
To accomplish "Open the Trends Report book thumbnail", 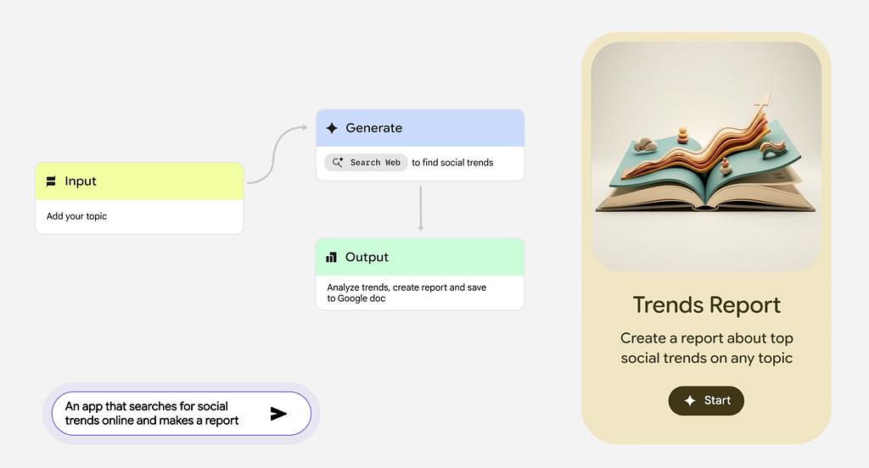I will (x=706, y=157).
